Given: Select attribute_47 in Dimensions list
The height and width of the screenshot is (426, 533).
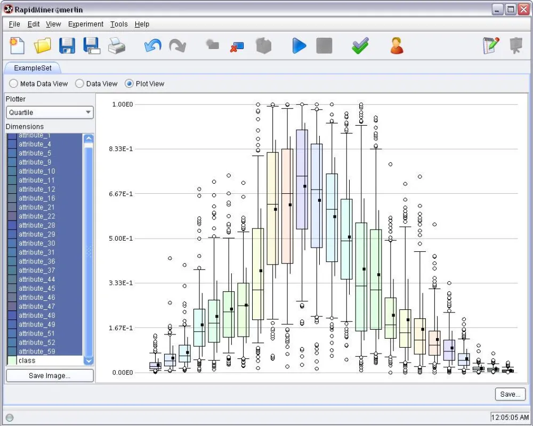Looking at the screenshot, I should click(45, 306).
